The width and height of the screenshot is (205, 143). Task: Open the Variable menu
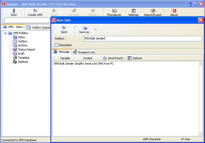click(x=65, y=58)
